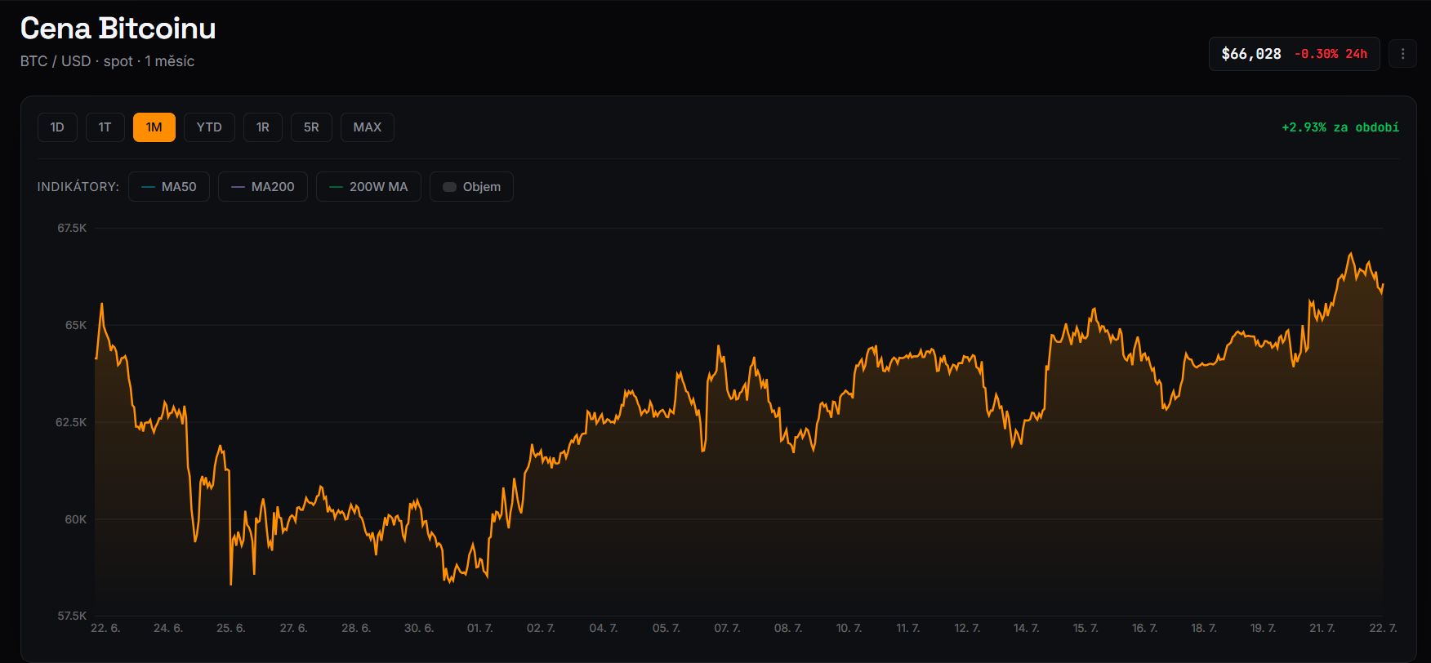Click the 21. 7. date label
This screenshot has height=663, width=1431.
click(x=1322, y=628)
